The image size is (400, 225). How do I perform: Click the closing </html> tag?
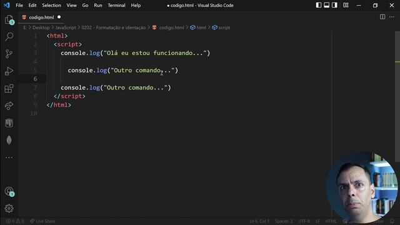pos(59,105)
